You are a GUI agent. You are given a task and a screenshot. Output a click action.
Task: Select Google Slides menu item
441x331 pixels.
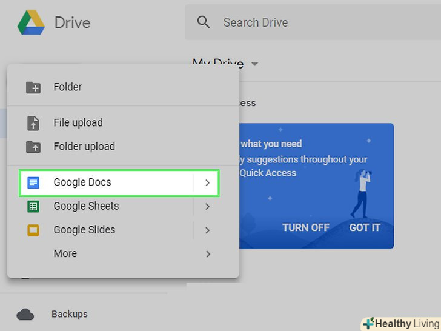point(123,230)
